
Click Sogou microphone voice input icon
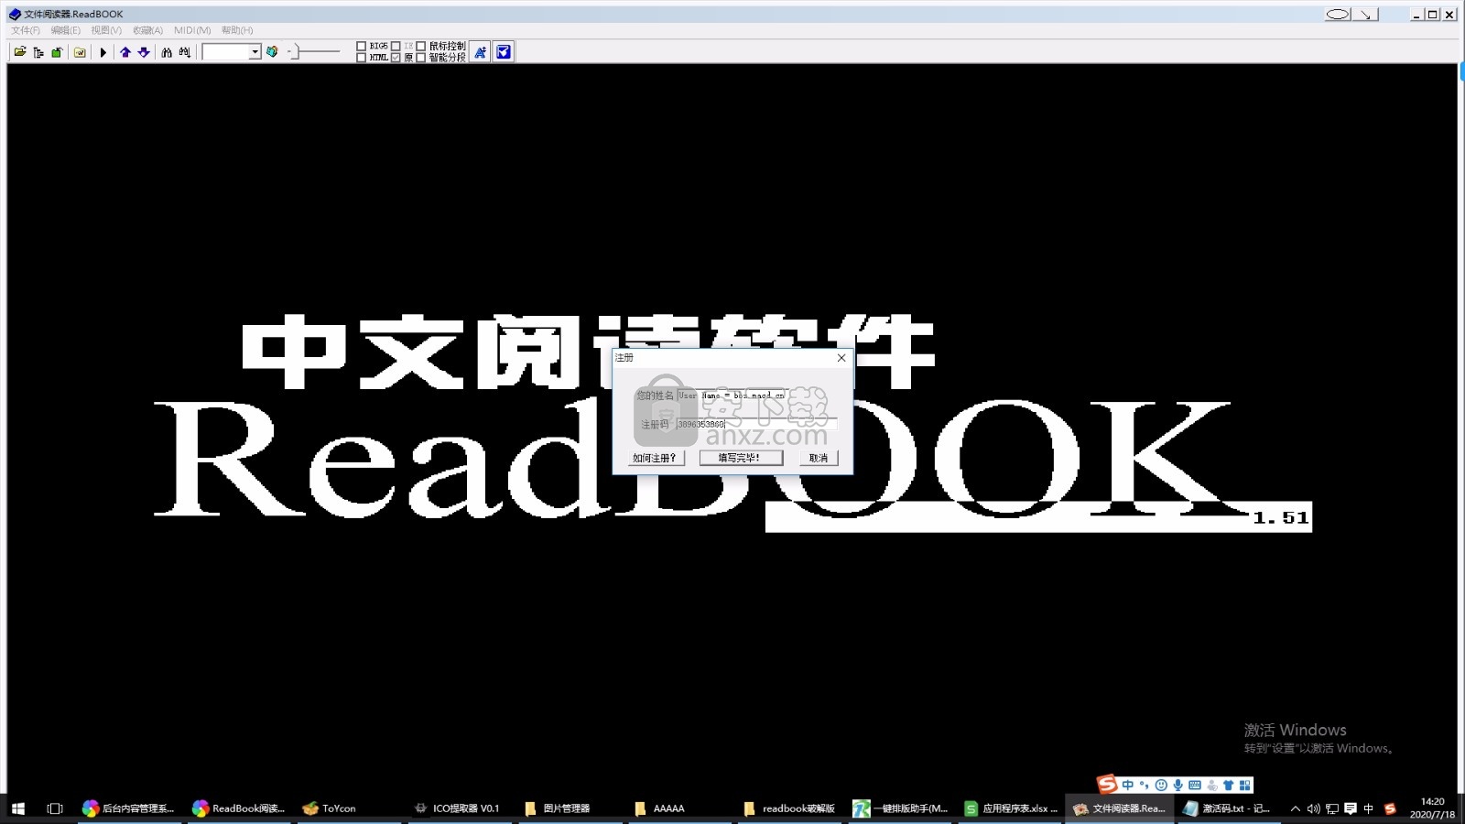[x=1177, y=785]
